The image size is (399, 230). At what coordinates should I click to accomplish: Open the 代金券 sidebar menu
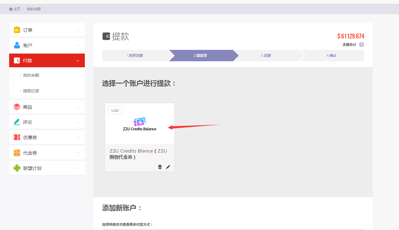47,153
